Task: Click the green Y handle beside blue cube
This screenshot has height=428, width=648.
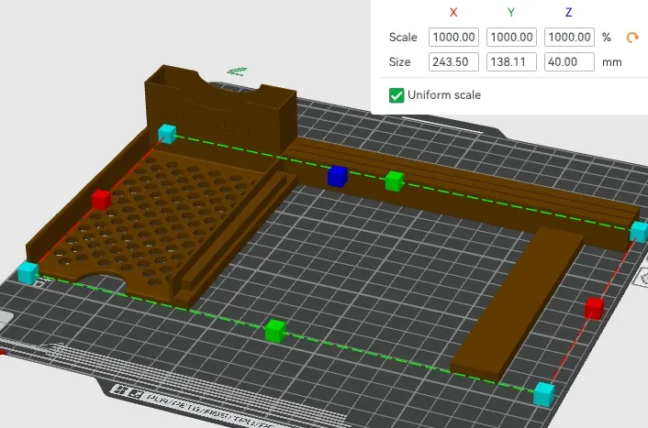Action: pyautogui.click(x=395, y=181)
